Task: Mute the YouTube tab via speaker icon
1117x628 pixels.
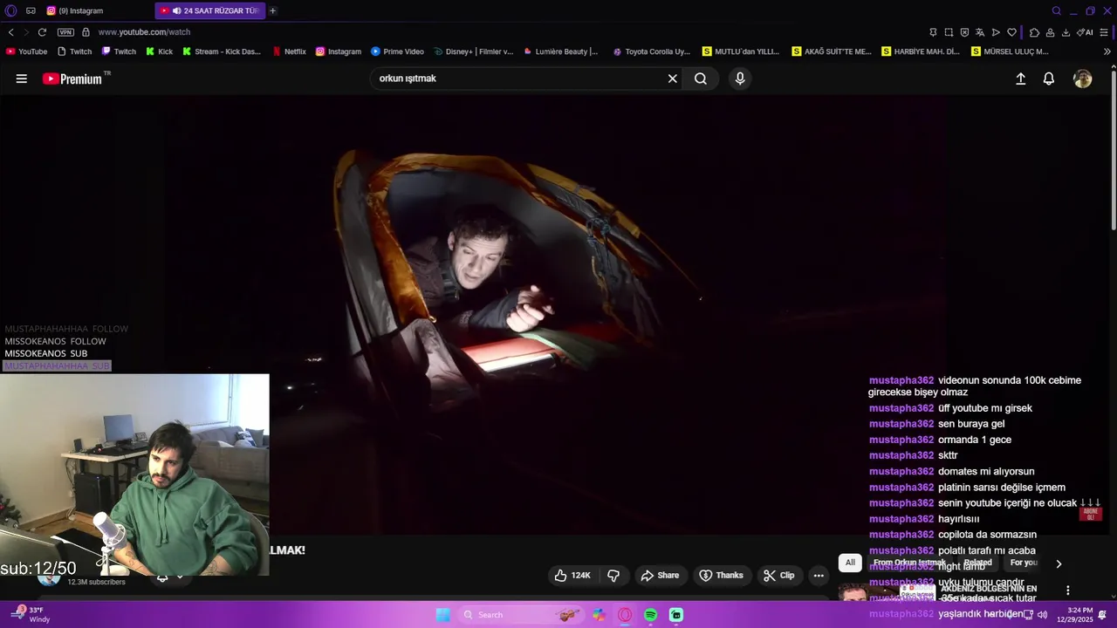Action: [177, 10]
